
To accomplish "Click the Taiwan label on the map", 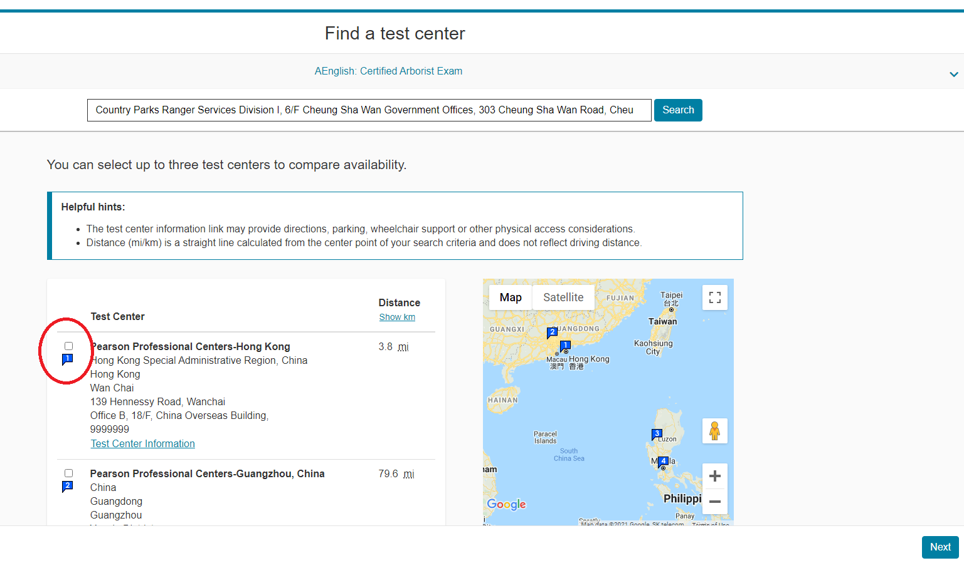I will (662, 322).
